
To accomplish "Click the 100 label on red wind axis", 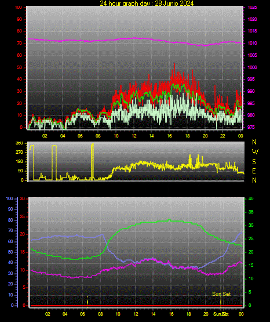I will pos(18,8).
